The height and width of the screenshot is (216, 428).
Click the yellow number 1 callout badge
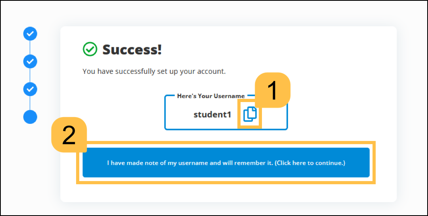click(x=272, y=90)
